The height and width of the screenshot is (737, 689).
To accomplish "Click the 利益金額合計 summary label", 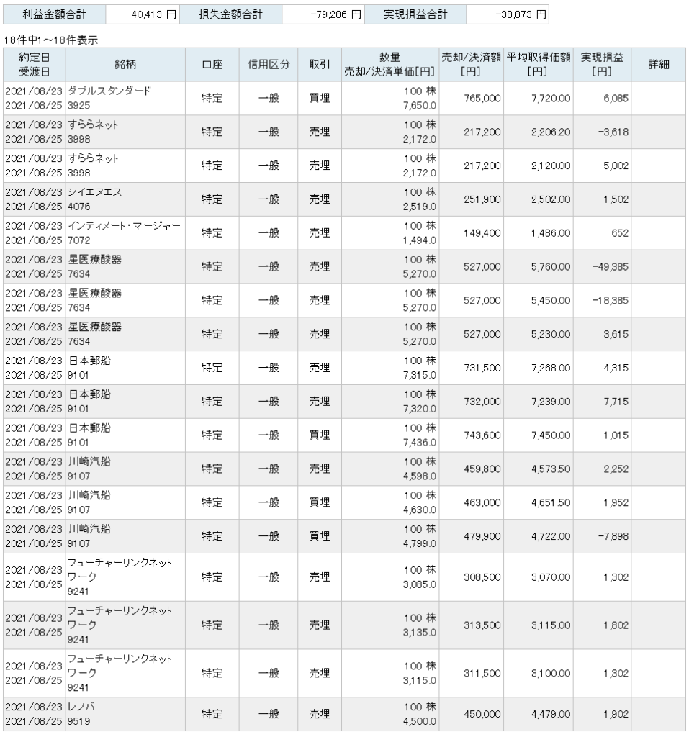I will click(x=54, y=14).
